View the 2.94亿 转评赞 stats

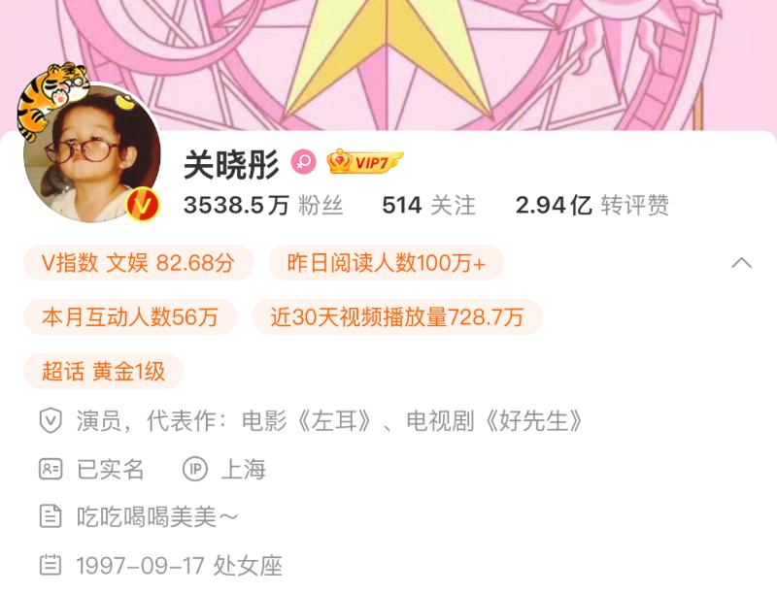[x=592, y=205]
